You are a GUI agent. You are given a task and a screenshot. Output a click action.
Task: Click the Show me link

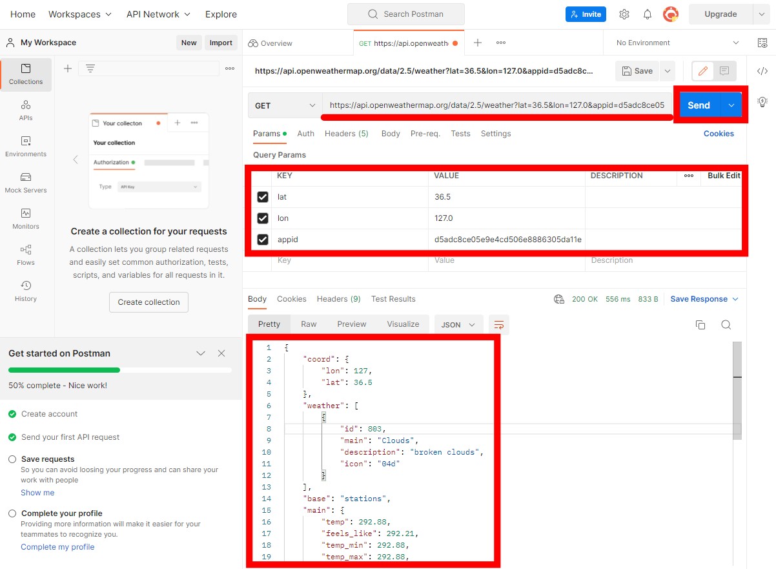click(37, 493)
